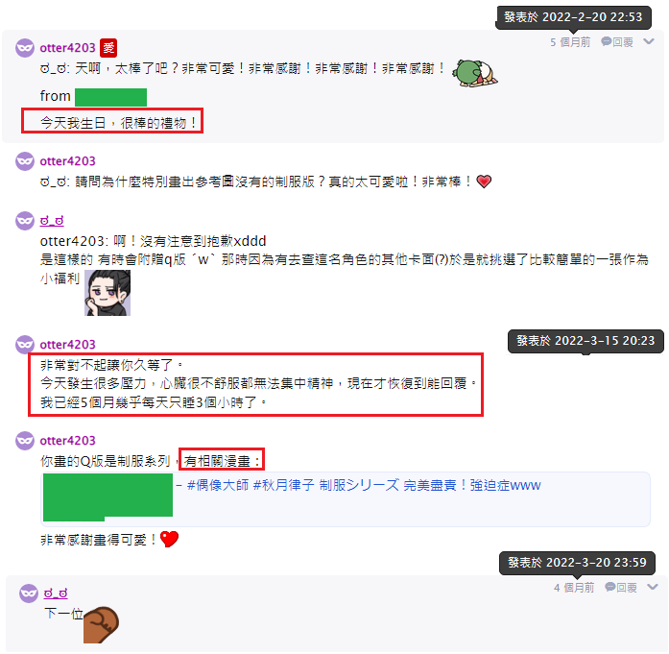Click the red heart after 非常棒！
669x654 pixels.
pos(484,182)
